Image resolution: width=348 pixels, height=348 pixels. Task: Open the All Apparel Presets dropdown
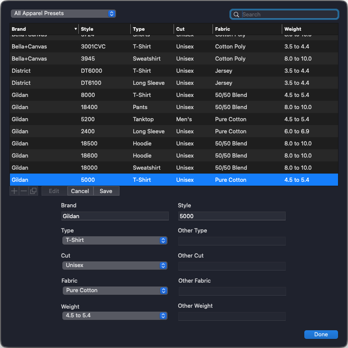[x=63, y=13]
